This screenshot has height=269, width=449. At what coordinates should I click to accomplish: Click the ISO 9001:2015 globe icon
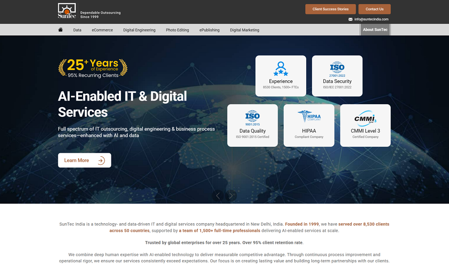252,118
